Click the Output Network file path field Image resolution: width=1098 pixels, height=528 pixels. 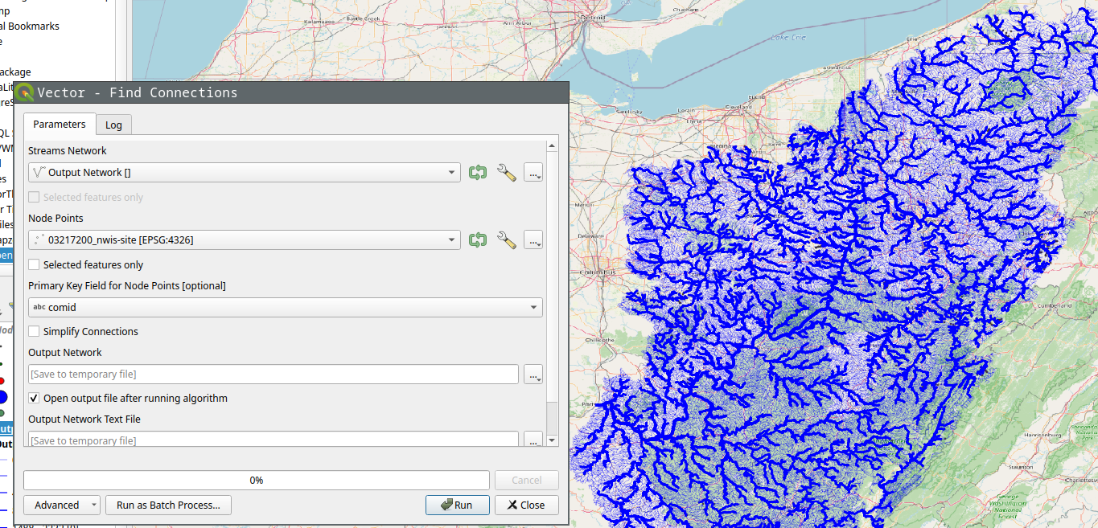pyautogui.click(x=273, y=375)
